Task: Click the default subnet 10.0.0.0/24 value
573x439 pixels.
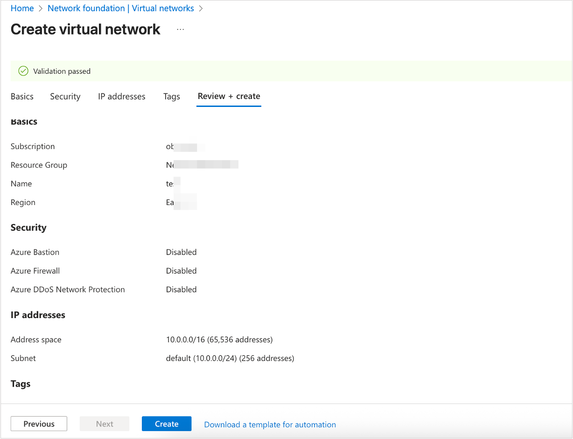Action: click(230, 358)
